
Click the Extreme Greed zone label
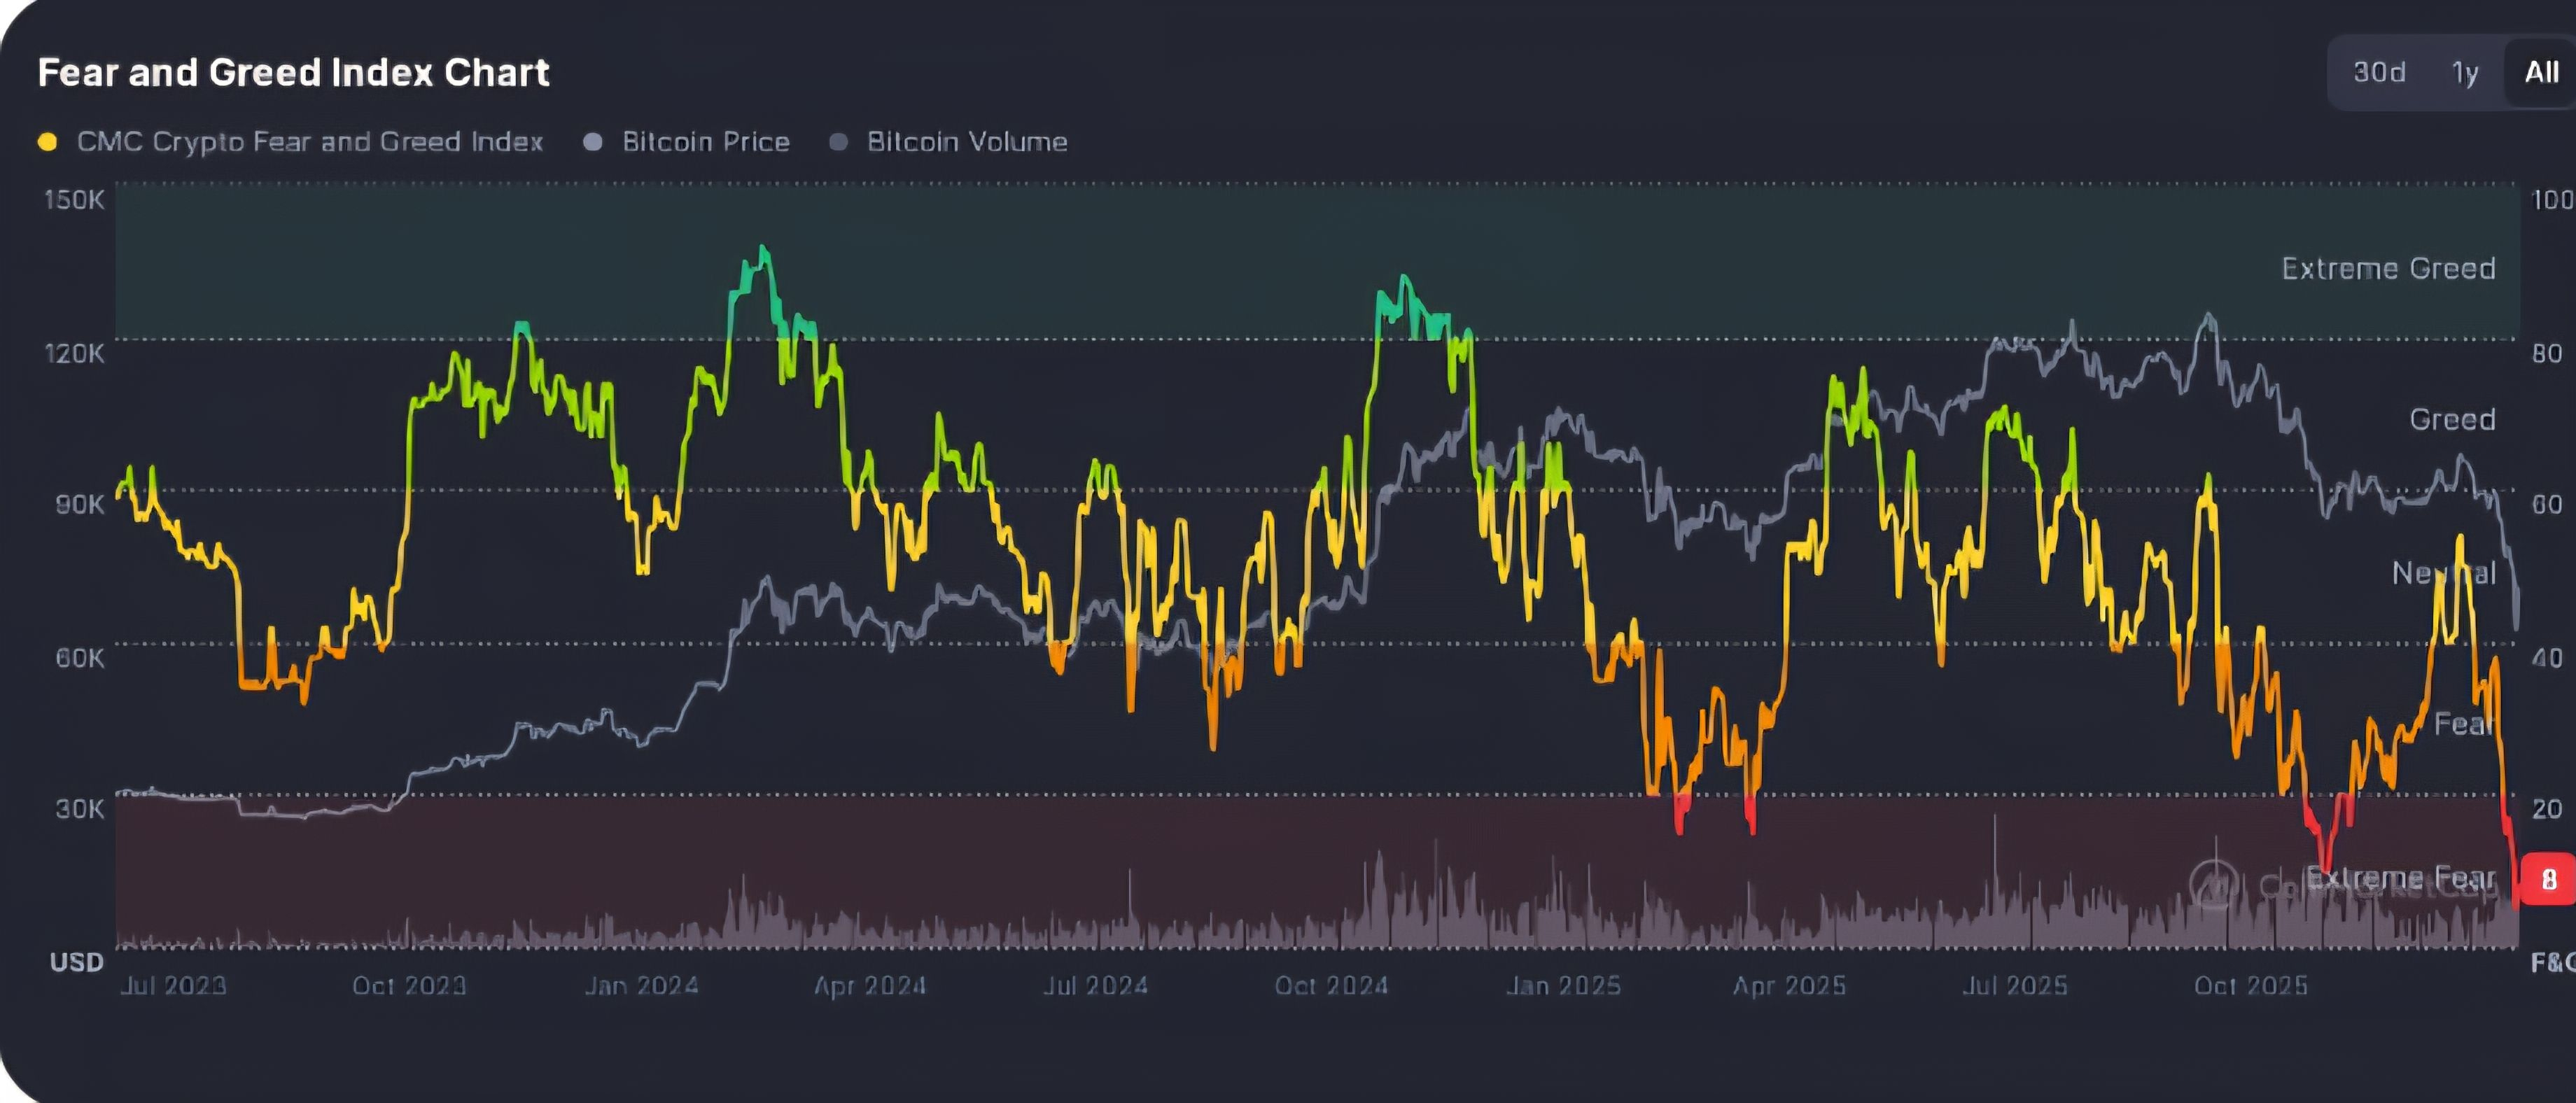(2388, 268)
